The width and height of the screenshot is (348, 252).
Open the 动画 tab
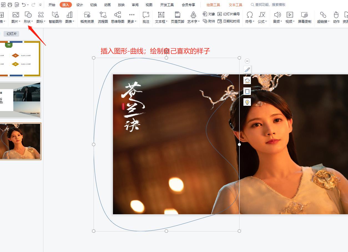coord(107,5)
